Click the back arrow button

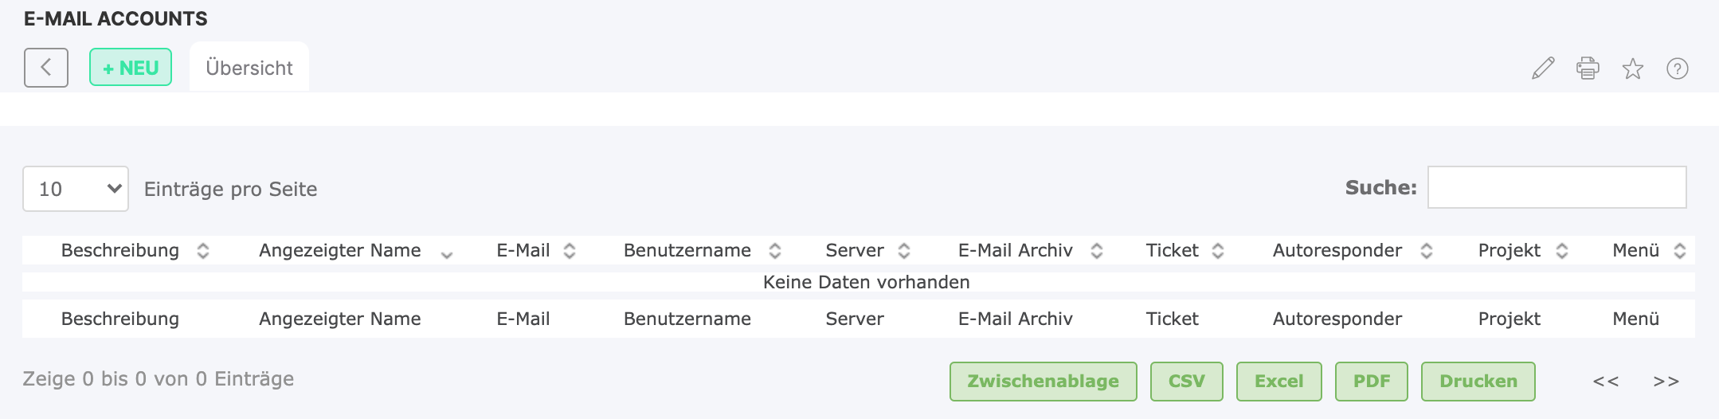tap(46, 68)
